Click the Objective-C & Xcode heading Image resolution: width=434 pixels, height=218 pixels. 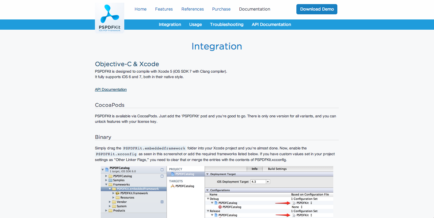click(127, 64)
